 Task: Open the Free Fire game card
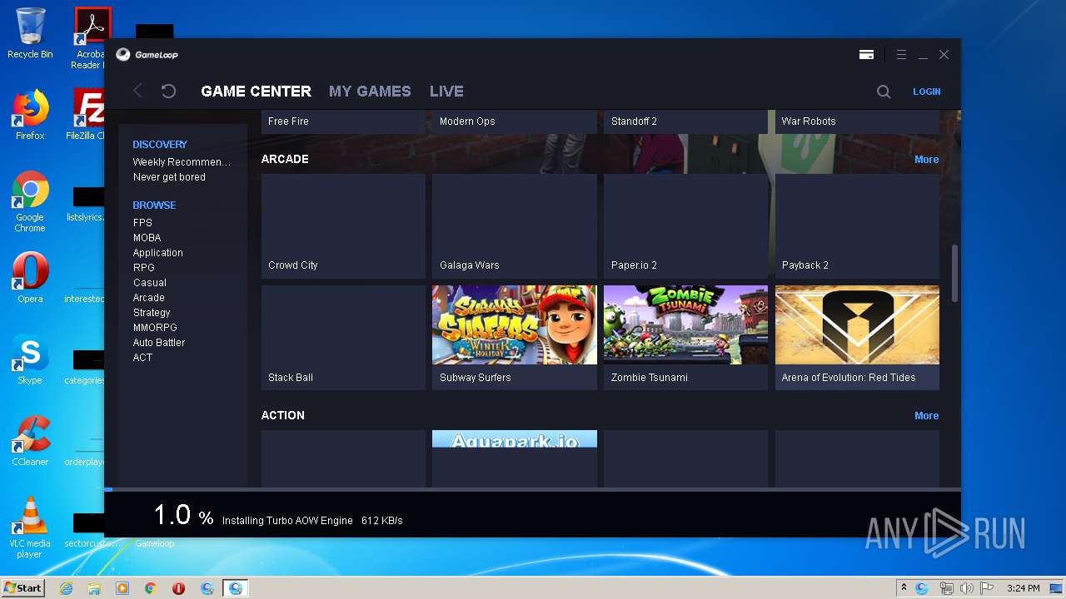coord(343,121)
